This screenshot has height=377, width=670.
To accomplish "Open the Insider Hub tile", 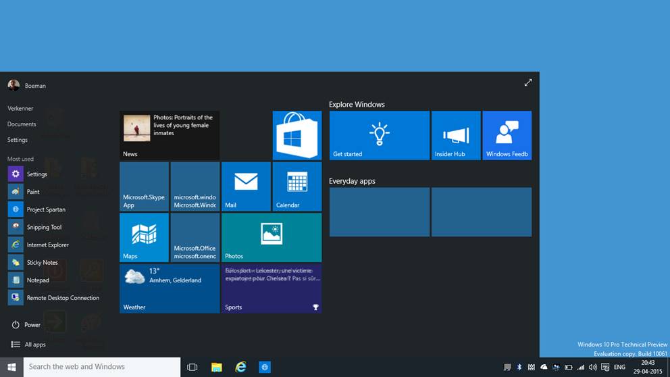I will click(x=455, y=135).
